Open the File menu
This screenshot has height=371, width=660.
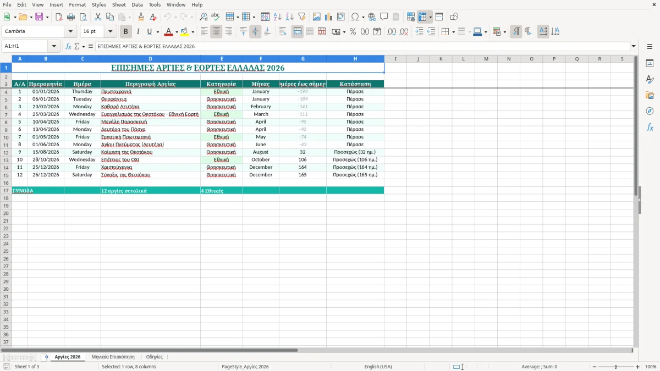point(7,4)
